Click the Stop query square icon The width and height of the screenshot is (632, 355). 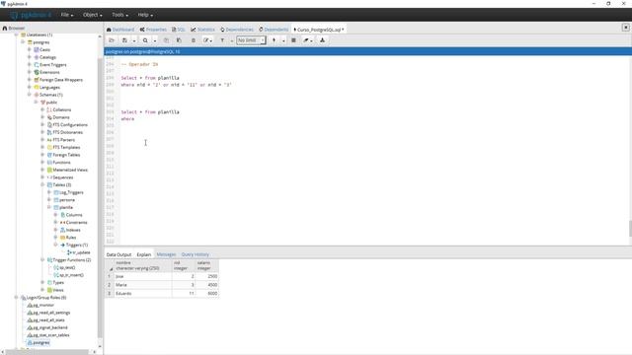point(294,40)
